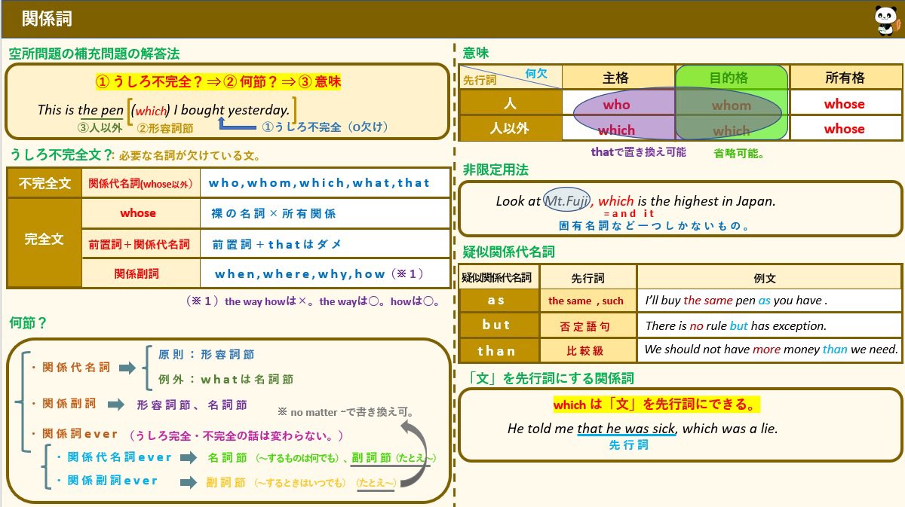
Task: Select the heading 意味
Action: (476, 53)
